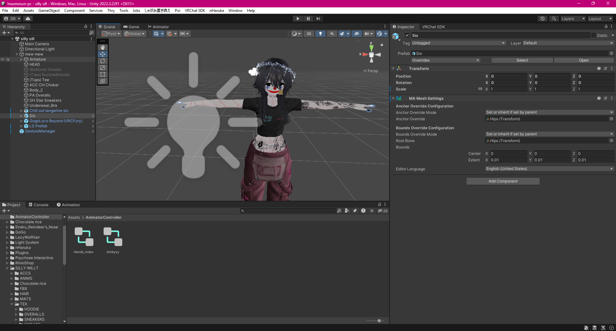Toggle scene visibility hidden-objects icon
This screenshot has width=616, height=331.
(356, 34)
